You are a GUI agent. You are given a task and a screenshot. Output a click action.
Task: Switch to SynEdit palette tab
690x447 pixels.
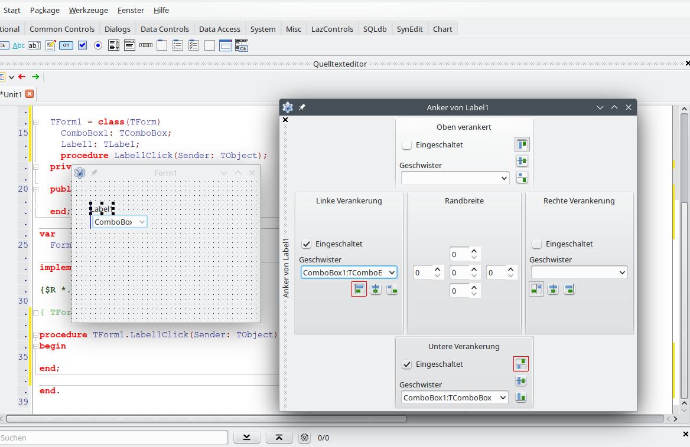click(x=410, y=29)
